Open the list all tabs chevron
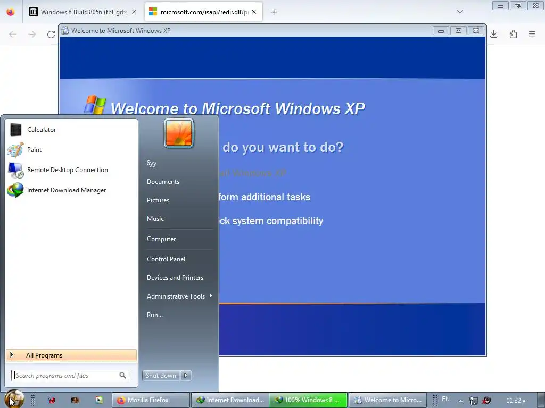The height and width of the screenshot is (408, 545). tap(460, 12)
